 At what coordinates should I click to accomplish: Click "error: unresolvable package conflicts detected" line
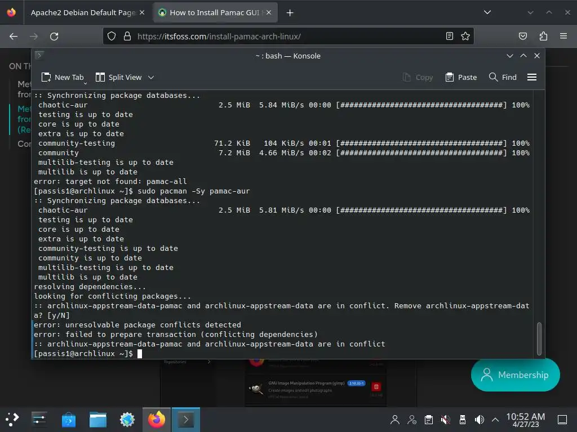point(137,325)
